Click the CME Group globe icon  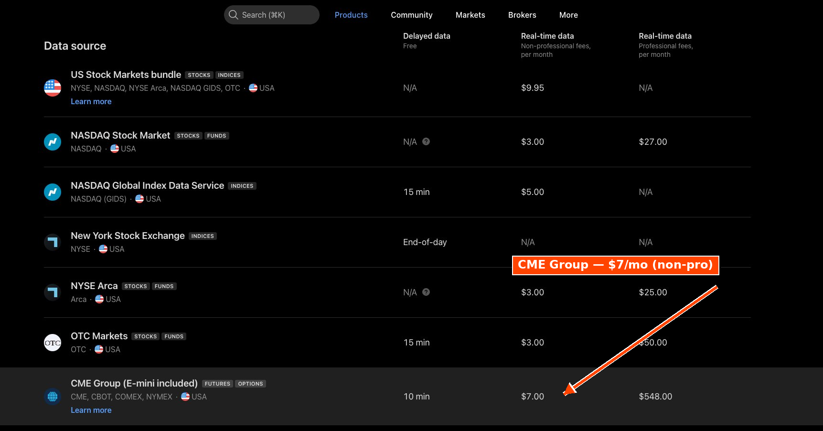[53, 397]
